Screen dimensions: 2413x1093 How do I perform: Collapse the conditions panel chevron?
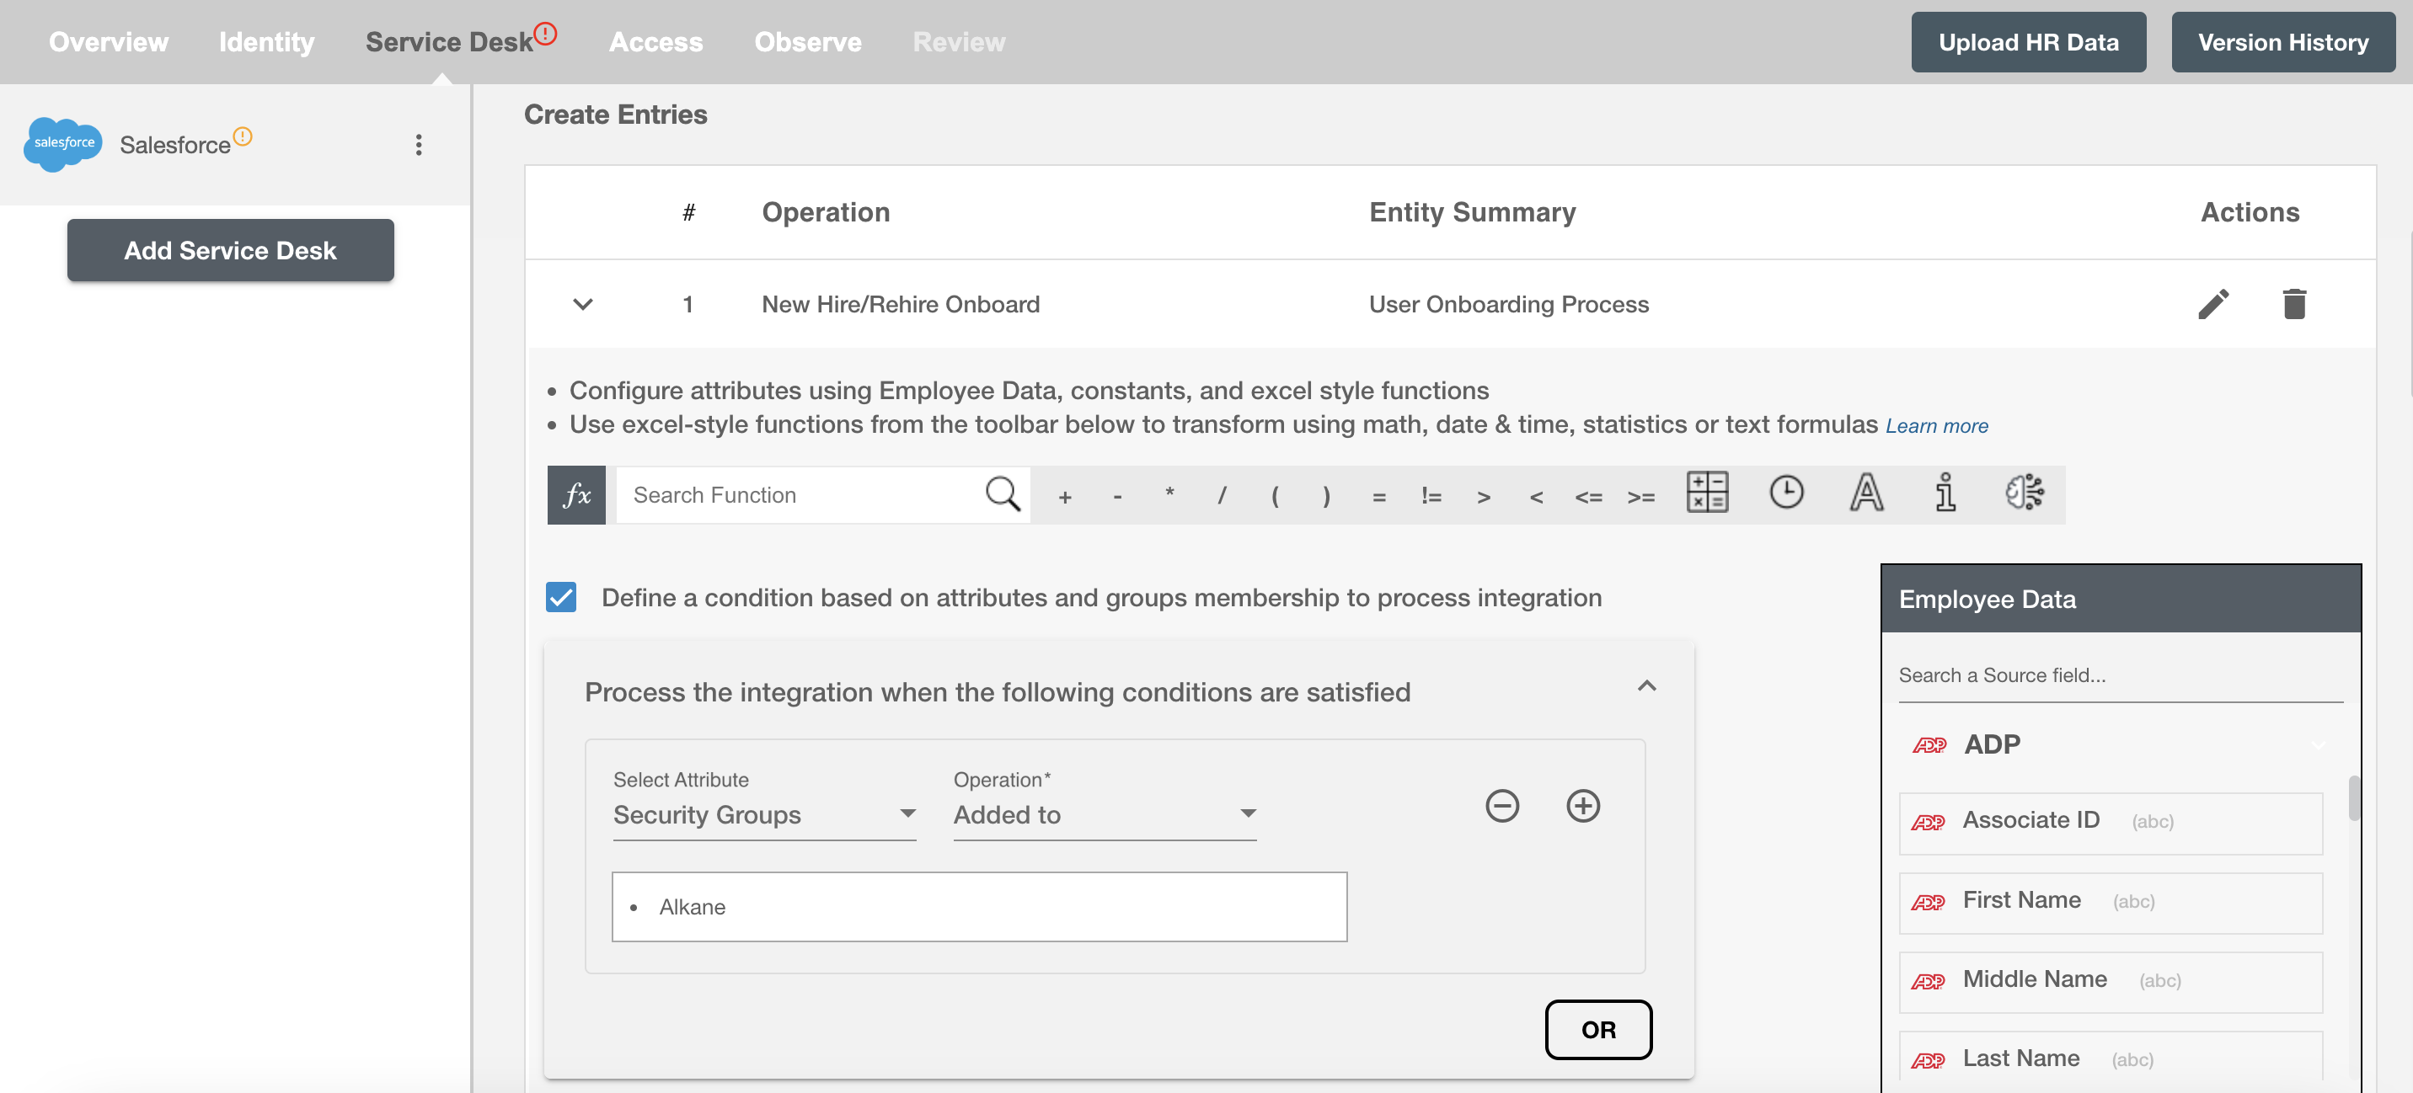point(1647,686)
